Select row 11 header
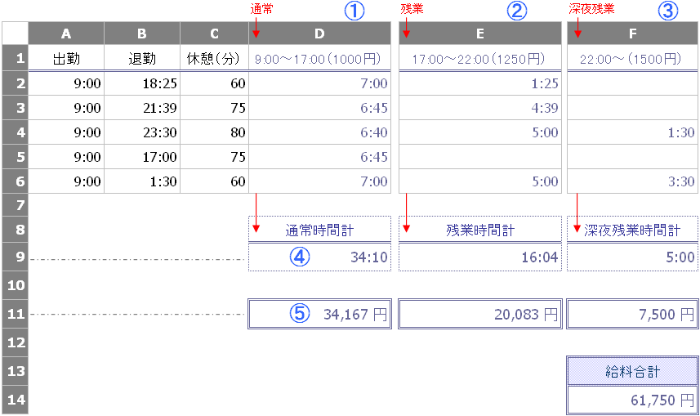 click(x=16, y=314)
